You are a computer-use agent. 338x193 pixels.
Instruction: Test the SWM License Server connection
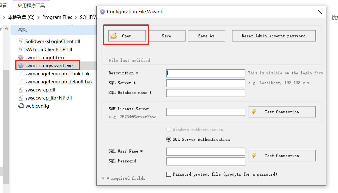[282, 112]
